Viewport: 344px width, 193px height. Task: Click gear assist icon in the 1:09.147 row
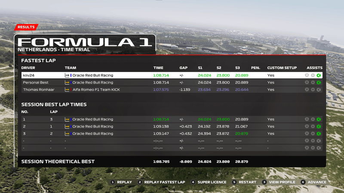313,133
